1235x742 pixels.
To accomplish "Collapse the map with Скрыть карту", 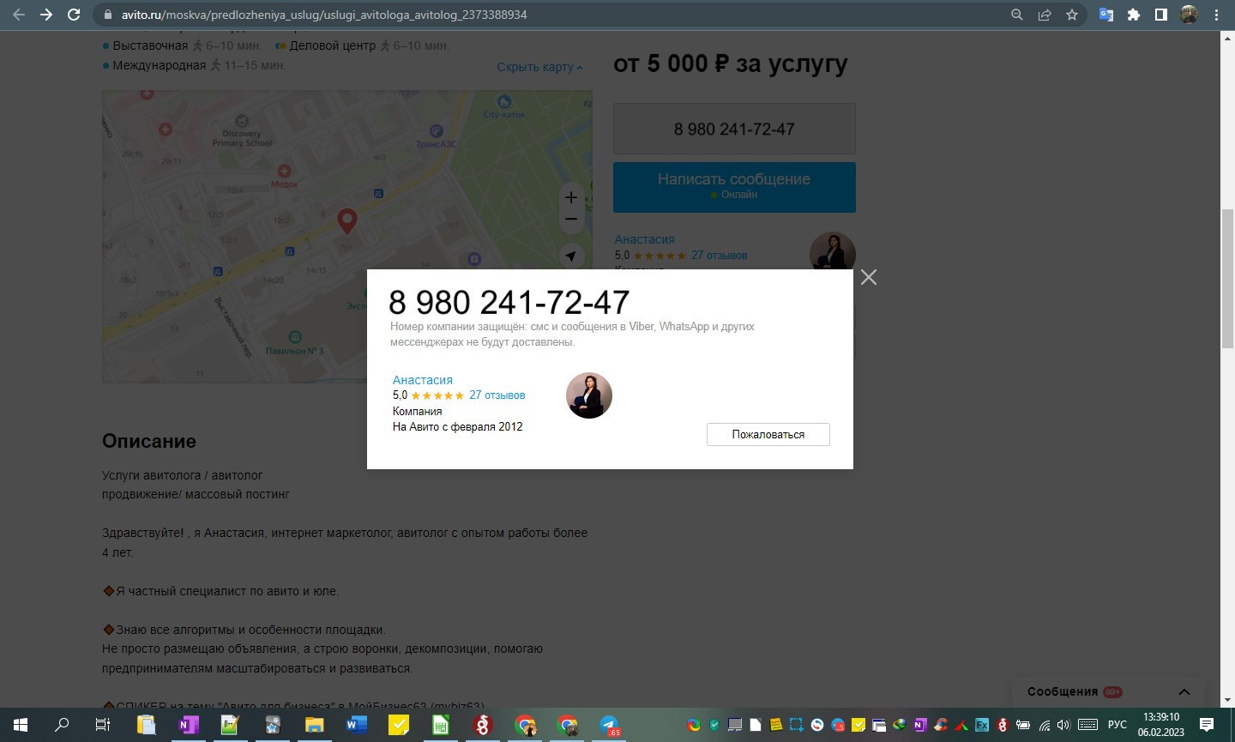I will coord(539,67).
